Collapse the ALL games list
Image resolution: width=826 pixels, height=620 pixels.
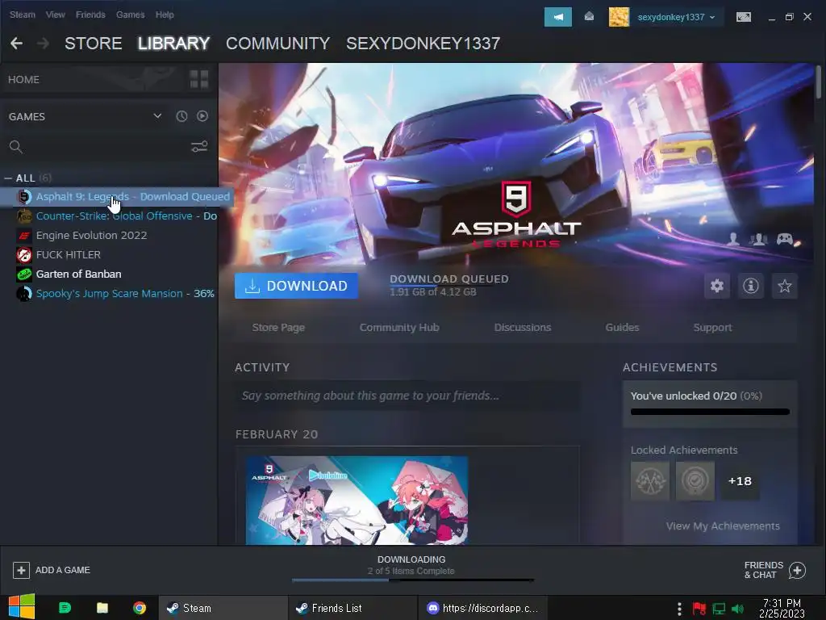click(8, 178)
